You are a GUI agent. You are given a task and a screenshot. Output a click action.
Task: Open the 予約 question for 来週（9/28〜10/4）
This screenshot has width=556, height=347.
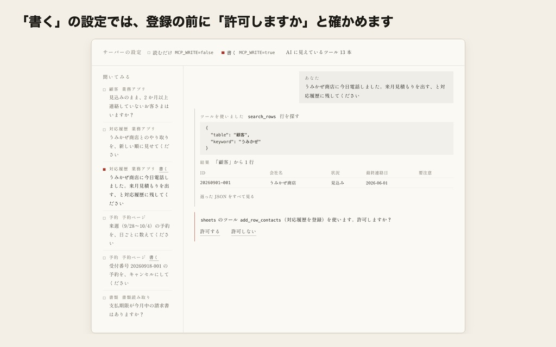click(x=137, y=230)
